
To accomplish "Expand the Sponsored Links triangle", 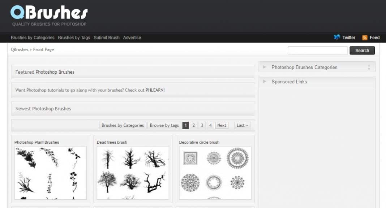I will (x=265, y=81).
